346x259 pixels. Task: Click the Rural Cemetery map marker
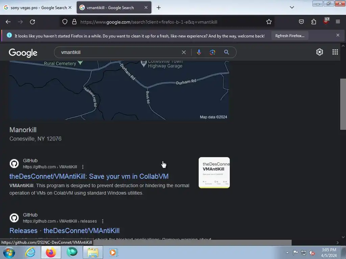point(80,63)
